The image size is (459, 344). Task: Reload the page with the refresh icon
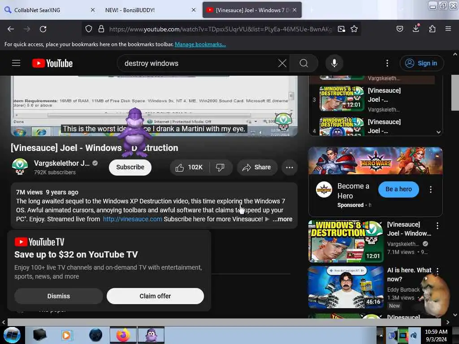43,29
